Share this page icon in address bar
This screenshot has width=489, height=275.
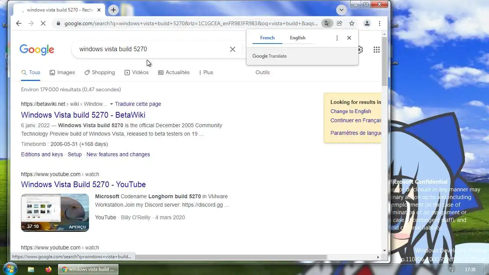pyautogui.click(x=339, y=23)
